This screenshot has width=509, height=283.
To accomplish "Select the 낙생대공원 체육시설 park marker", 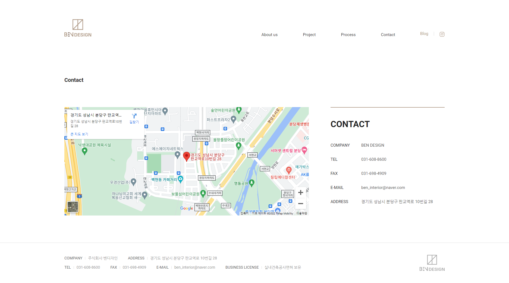I will [84, 151].
